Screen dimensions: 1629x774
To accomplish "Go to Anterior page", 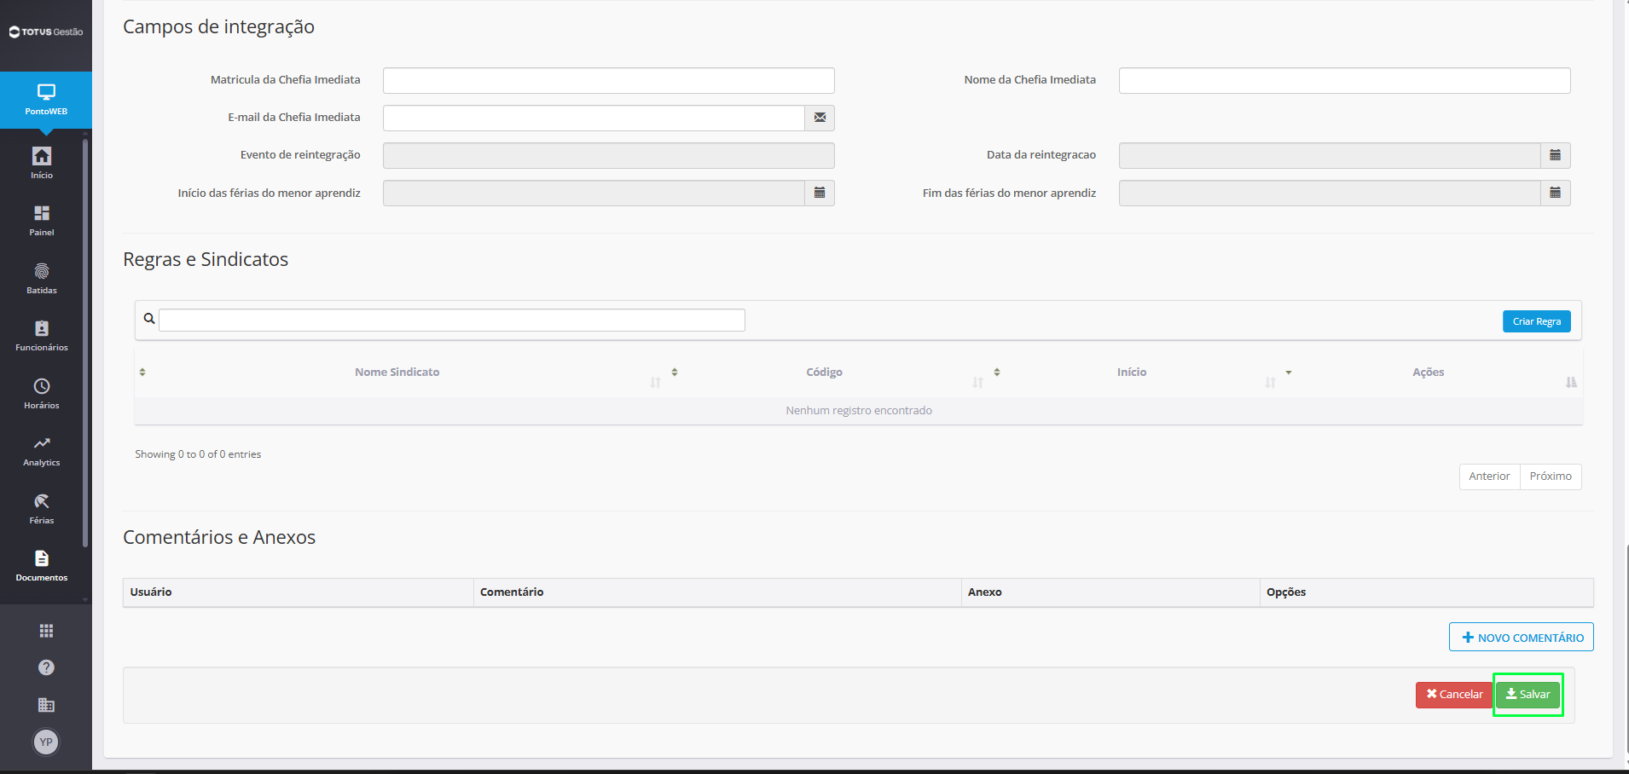I will coord(1489,477).
